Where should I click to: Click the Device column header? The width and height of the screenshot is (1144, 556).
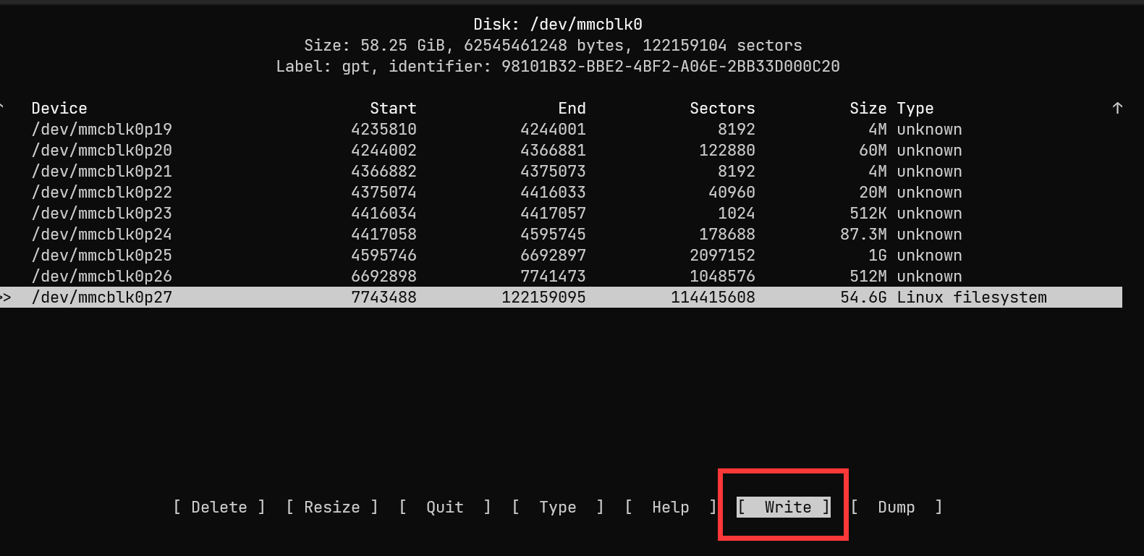point(59,109)
